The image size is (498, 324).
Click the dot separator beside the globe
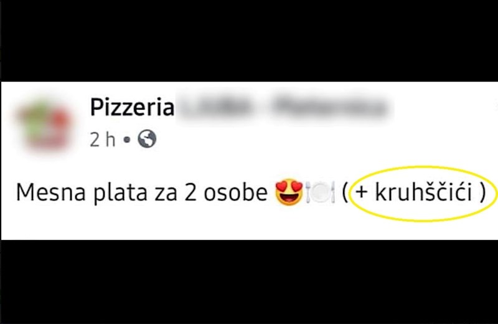click(x=127, y=140)
